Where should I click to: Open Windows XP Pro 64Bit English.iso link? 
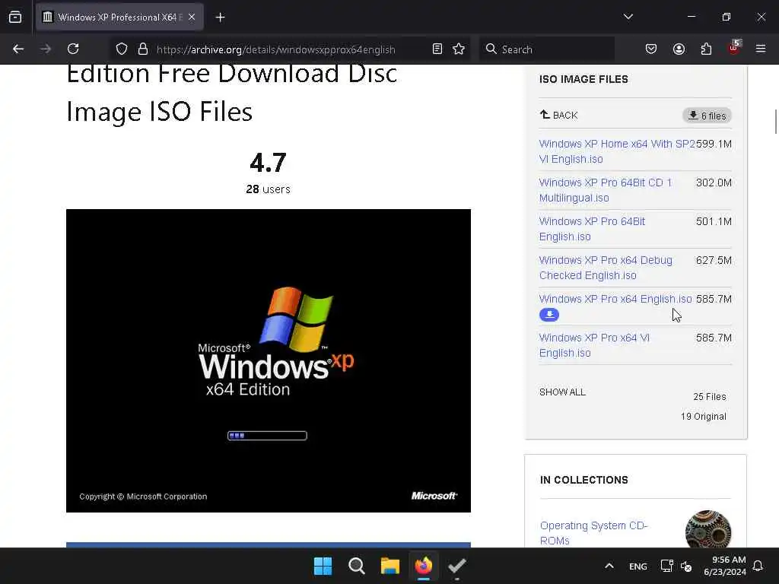(592, 229)
